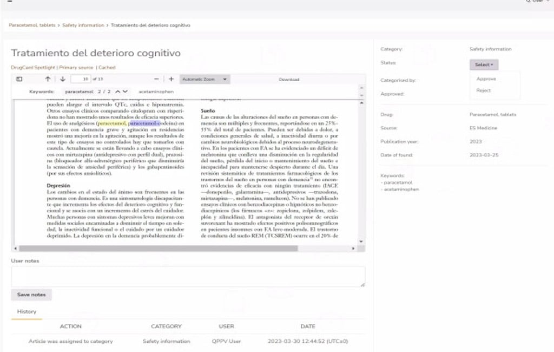Click the Depresión heading in document

point(58,185)
